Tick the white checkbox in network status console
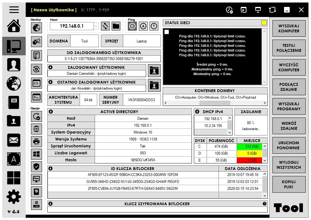 166,32
